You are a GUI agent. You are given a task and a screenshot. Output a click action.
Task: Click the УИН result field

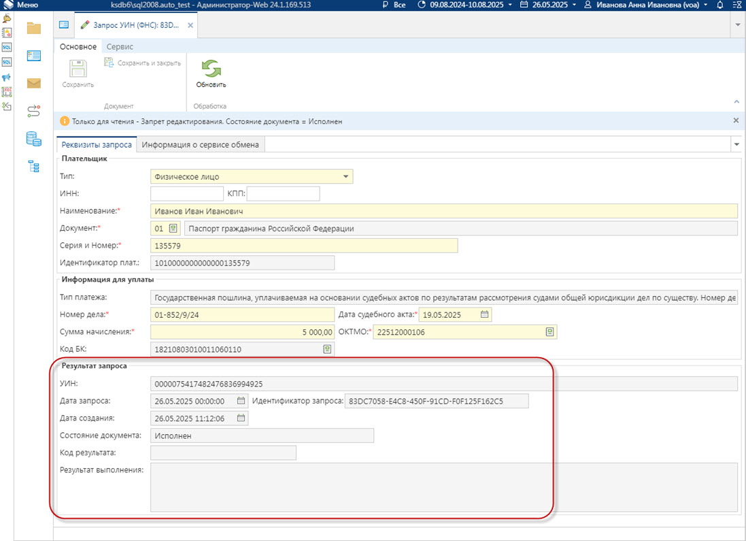tap(444, 384)
